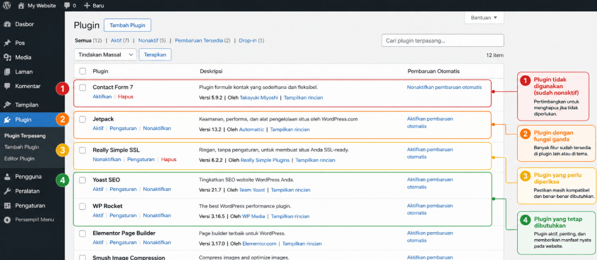Click the plus Baru icon
The height and width of the screenshot is (260, 597).
click(87, 5)
